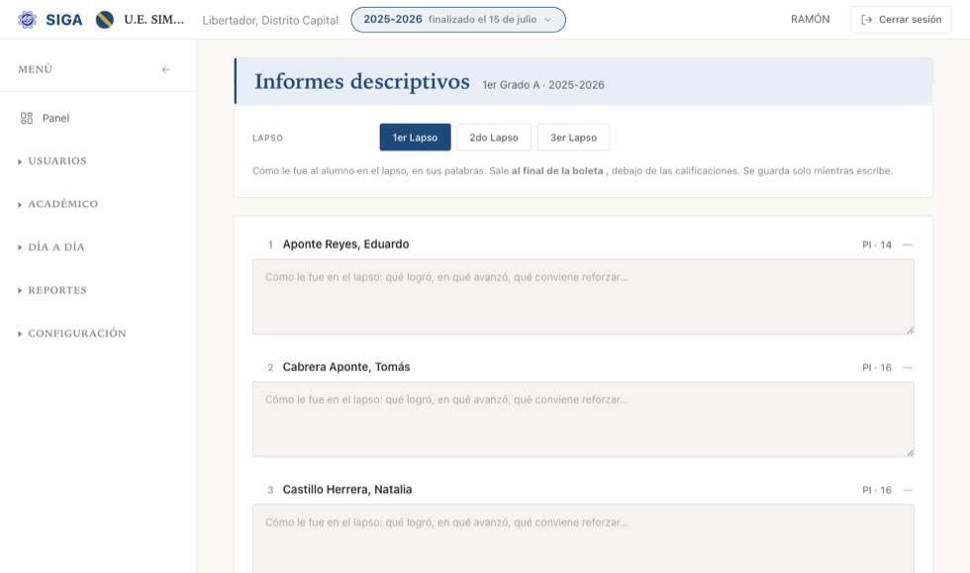The height and width of the screenshot is (573, 970).
Task: Click the SIGA brand name link
Action: pos(63,20)
